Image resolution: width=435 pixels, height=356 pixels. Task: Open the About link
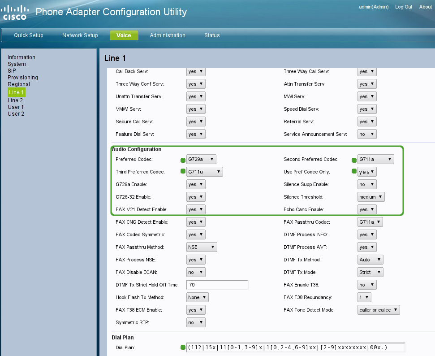click(425, 7)
